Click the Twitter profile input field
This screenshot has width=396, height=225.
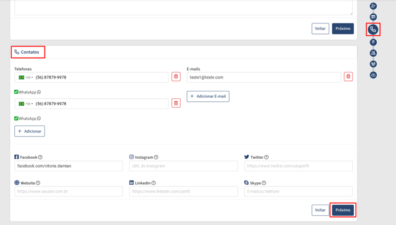[x=298, y=166]
